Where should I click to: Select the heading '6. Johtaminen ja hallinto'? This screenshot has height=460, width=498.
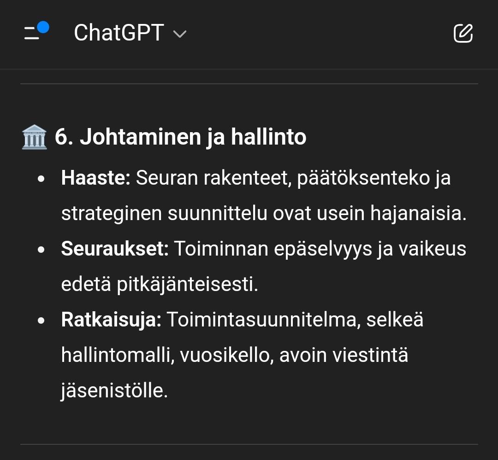tap(180, 137)
